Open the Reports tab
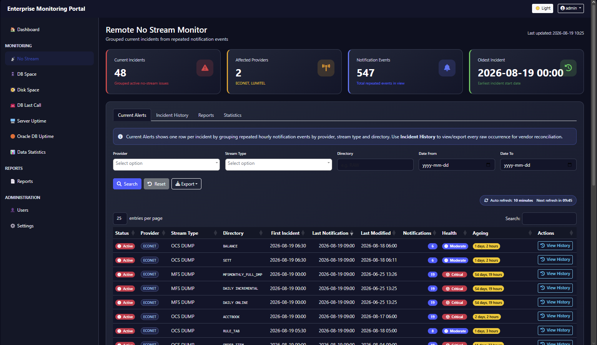This screenshot has height=345, width=597. [206, 115]
